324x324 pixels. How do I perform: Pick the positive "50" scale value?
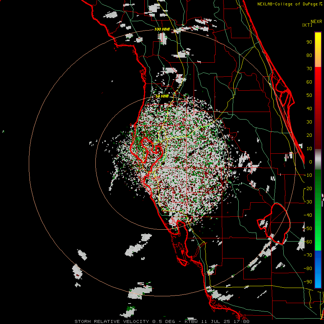tap(309, 95)
